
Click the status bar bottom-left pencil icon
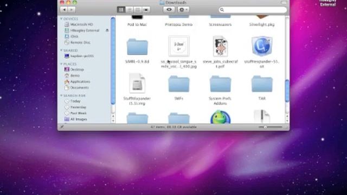(x=62, y=127)
